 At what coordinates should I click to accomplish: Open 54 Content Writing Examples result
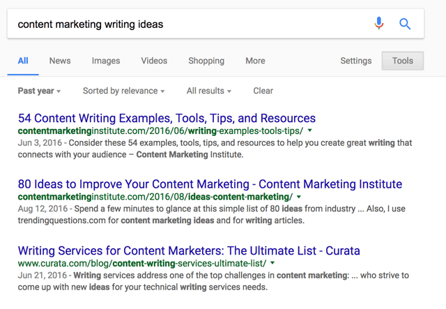coord(167,118)
